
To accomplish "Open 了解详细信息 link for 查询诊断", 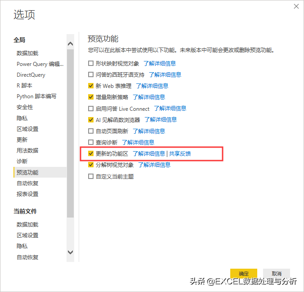I will [138, 143].
